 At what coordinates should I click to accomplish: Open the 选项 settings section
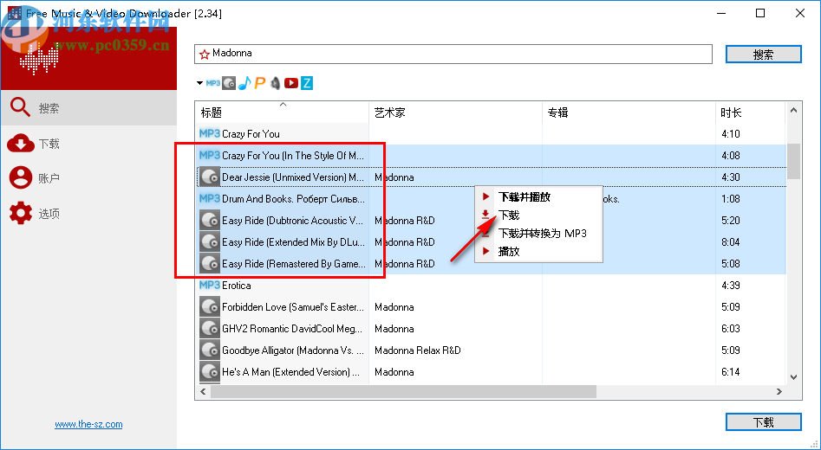[89, 213]
